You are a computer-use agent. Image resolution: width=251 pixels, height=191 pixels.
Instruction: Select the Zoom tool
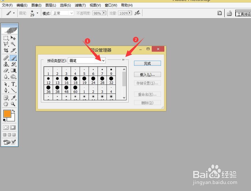(13, 104)
